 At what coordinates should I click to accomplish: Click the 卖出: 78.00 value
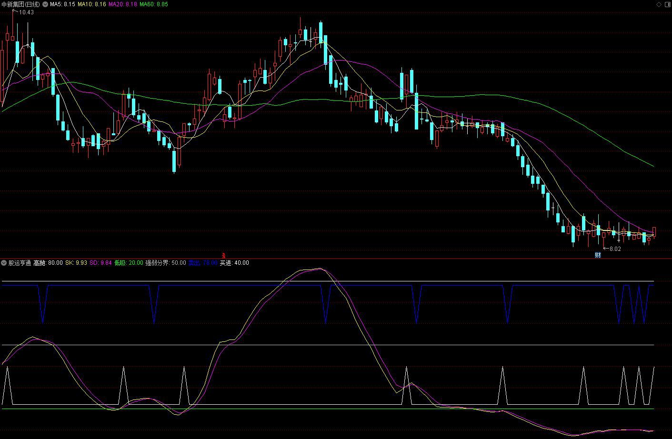point(203,263)
